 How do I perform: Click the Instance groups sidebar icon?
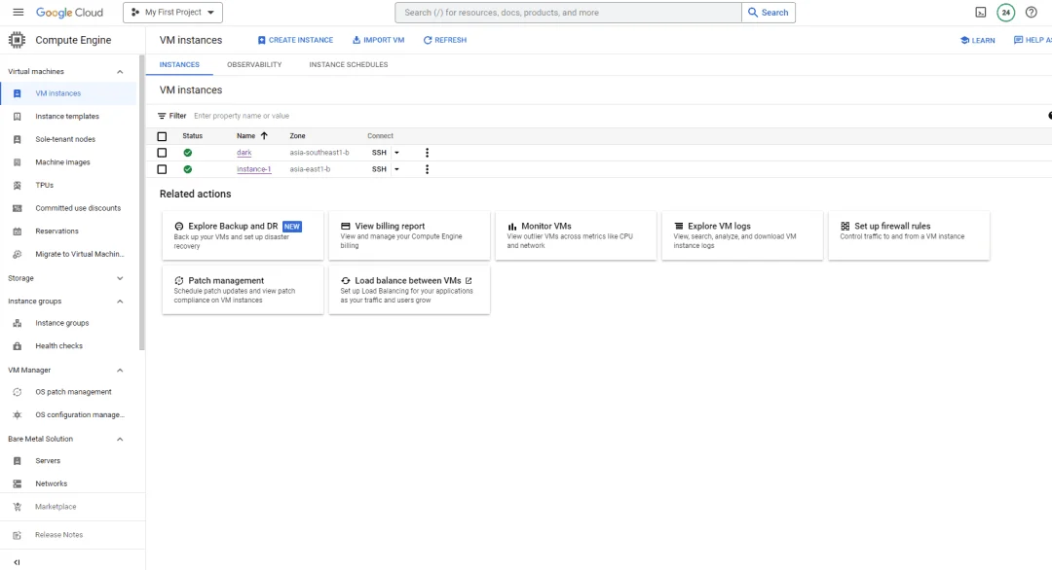point(18,323)
